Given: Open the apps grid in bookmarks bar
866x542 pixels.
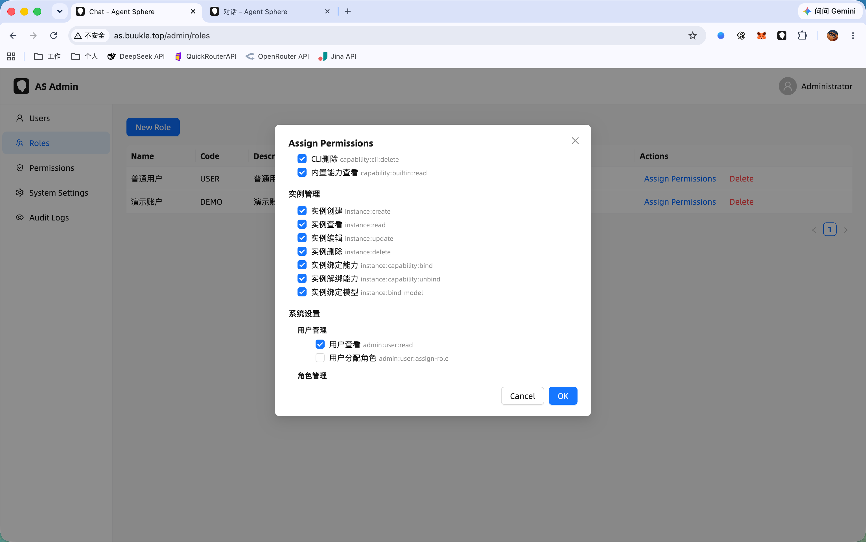Looking at the screenshot, I should click(11, 56).
